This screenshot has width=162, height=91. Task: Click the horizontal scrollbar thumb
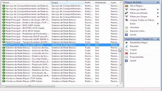tap(30, 86)
